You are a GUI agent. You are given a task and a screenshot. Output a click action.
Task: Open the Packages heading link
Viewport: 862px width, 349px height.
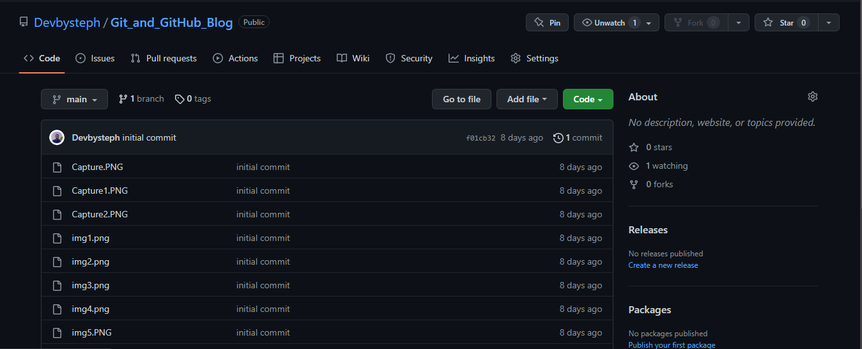pyautogui.click(x=650, y=310)
